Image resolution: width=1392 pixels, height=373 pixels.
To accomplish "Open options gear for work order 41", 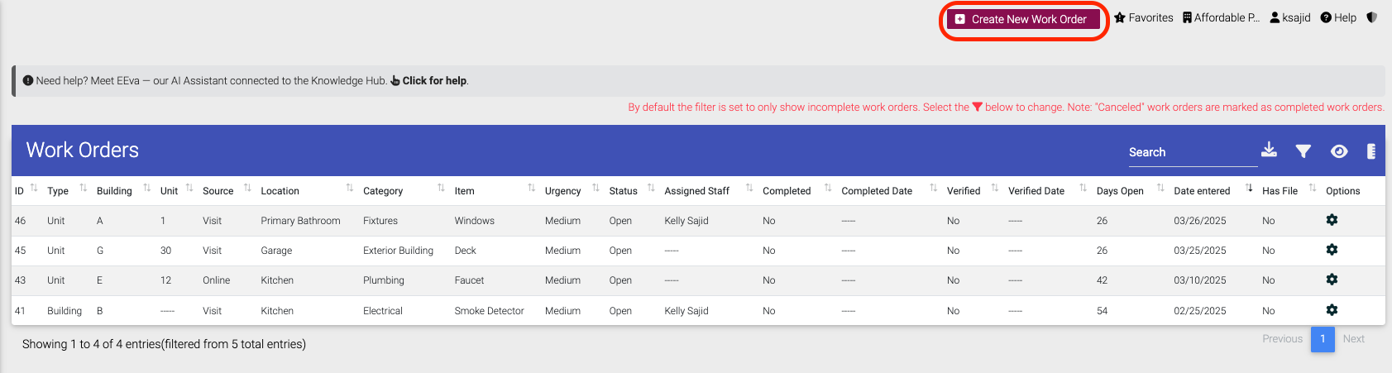I will point(1332,310).
